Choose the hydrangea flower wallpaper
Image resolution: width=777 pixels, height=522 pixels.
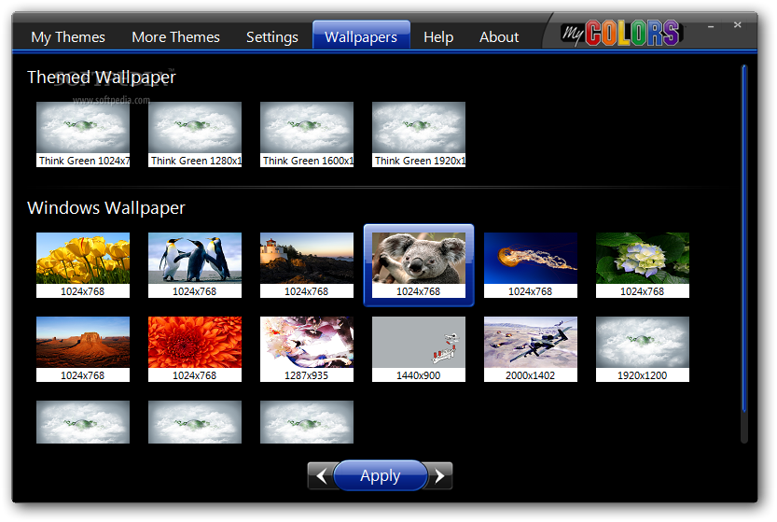click(x=643, y=265)
